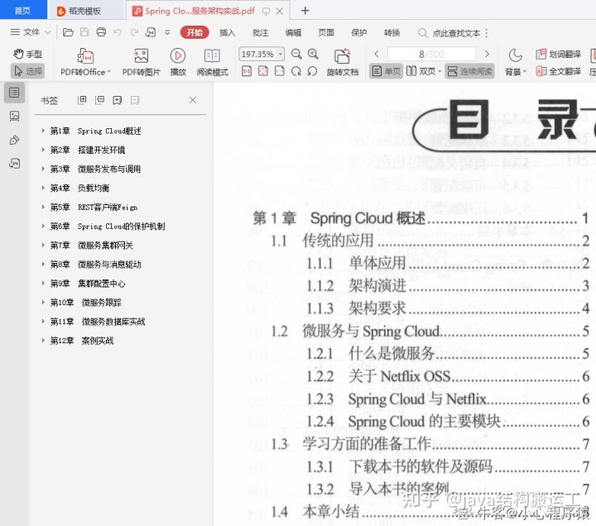Click 全文翻译 full text translation
The height and width of the screenshot is (526, 596).
point(558,71)
